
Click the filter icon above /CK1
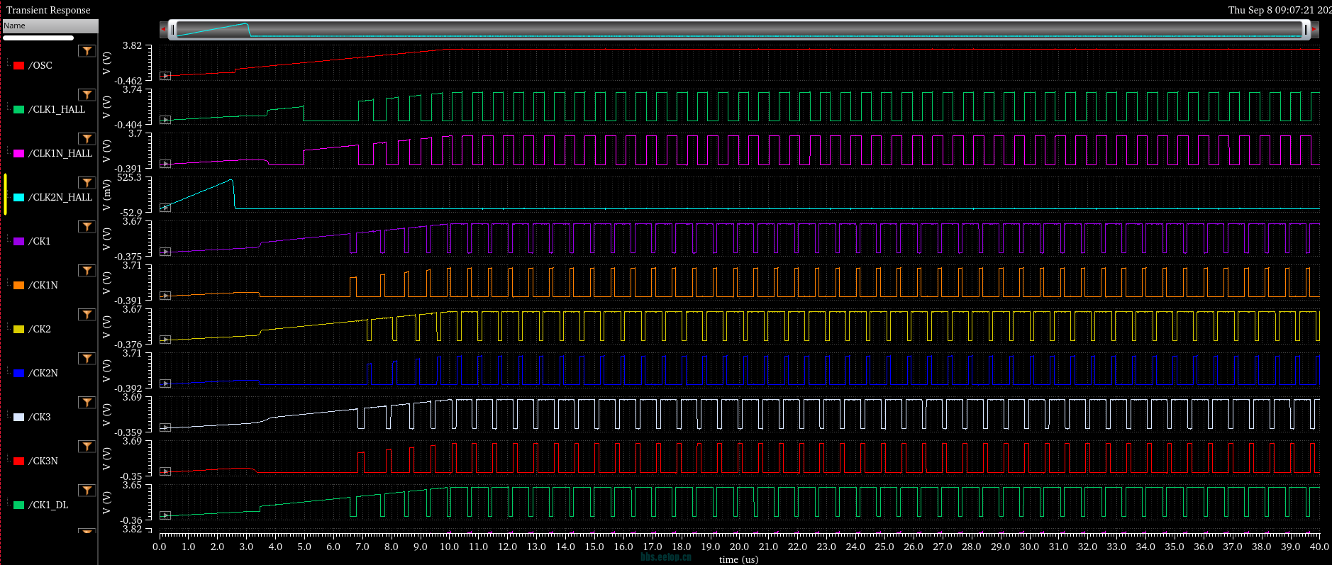[x=87, y=227]
